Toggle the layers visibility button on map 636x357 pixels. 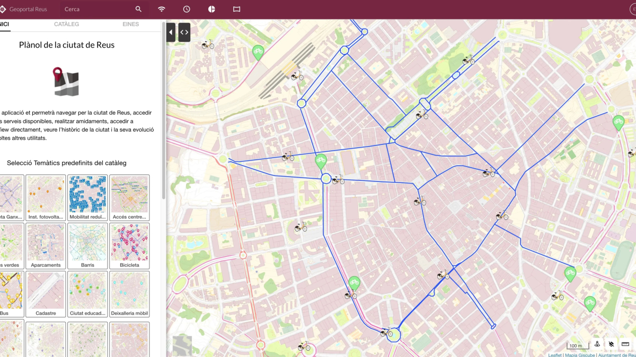coord(611,344)
